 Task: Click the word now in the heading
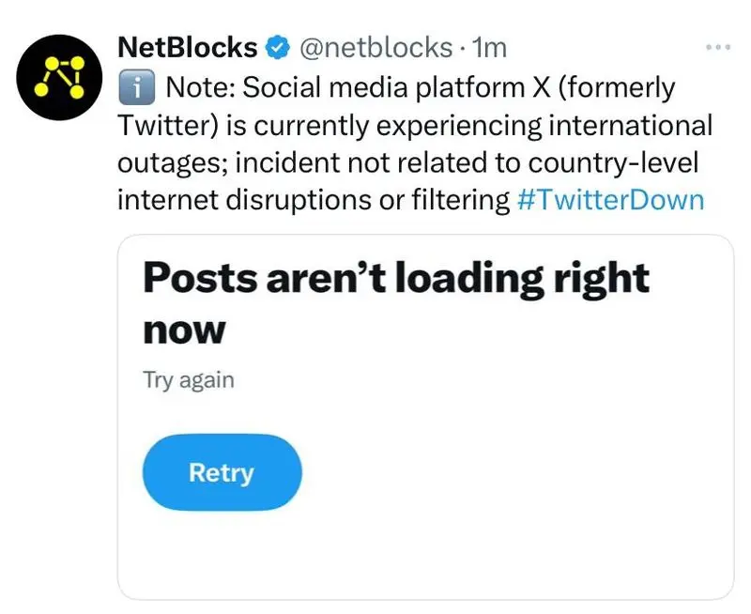[184, 331]
